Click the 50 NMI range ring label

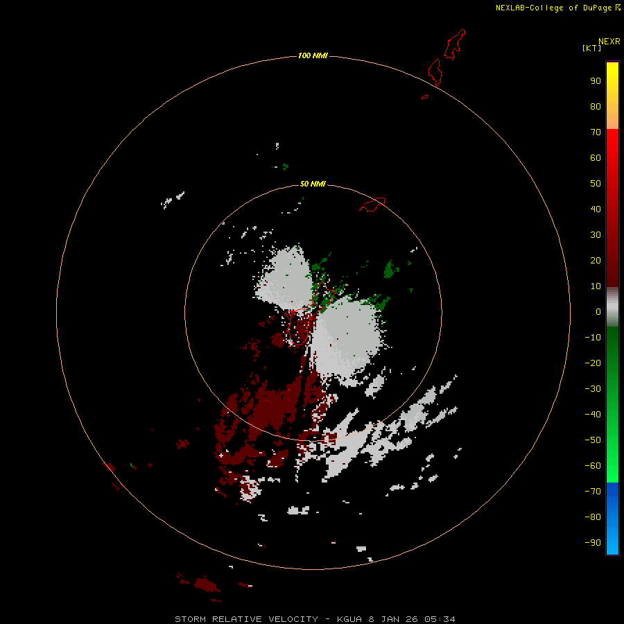[x=313, y=184]
